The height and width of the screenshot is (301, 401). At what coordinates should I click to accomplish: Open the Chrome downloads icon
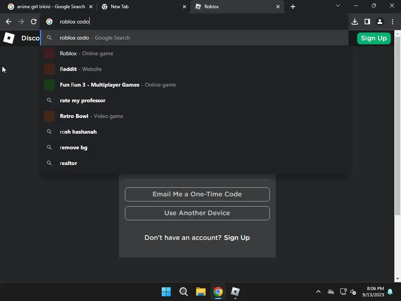pos(355,22)
